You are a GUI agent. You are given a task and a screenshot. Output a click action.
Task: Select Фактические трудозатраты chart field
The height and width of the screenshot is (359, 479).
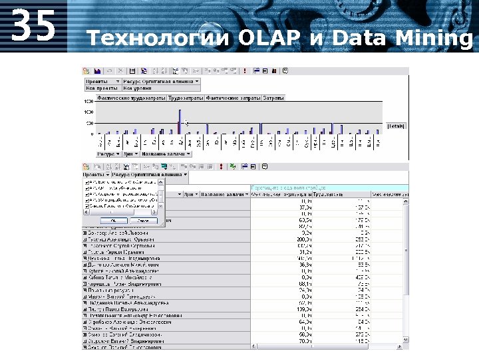(131, 98)
